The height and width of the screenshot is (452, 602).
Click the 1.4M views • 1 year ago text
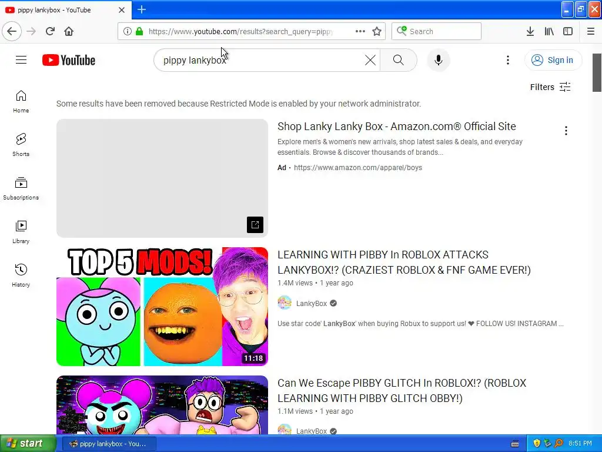pyautogui.click(x=315, y=283)
